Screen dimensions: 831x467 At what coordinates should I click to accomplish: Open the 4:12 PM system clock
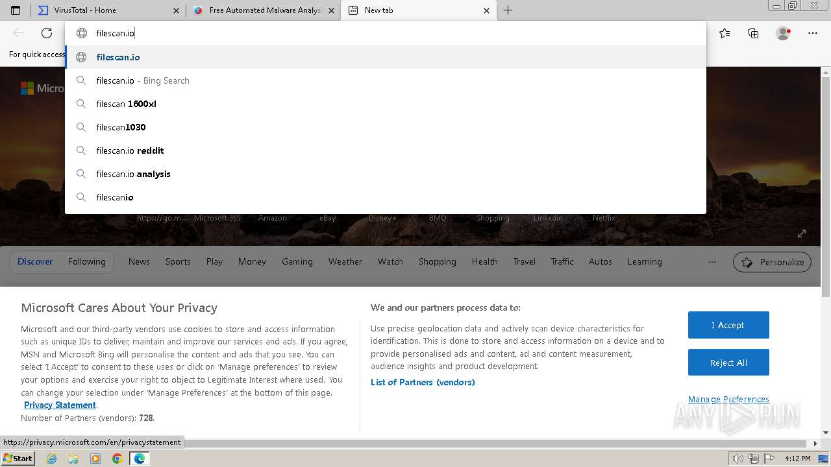pyautogui.click(x=797, y=459)
